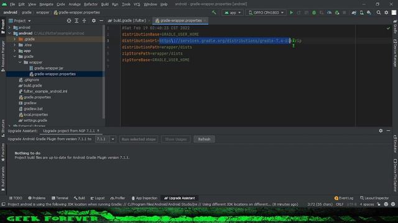Start debugging with the green bug icon

coord(314,12)
